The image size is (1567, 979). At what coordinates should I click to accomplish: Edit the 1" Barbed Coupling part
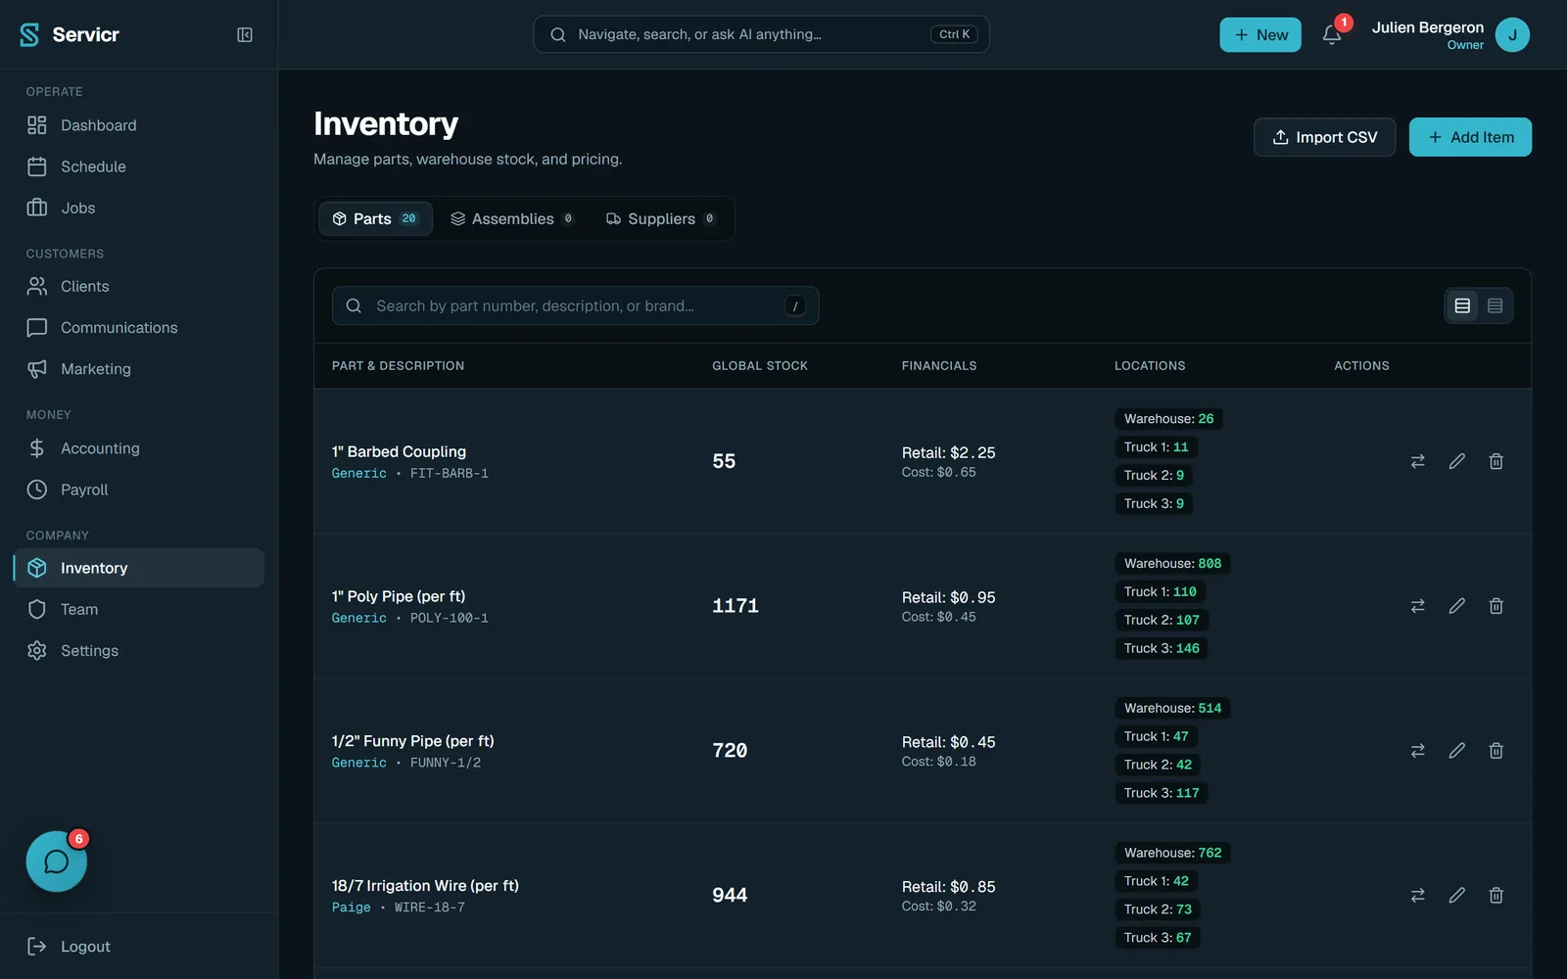point(1456,461)
